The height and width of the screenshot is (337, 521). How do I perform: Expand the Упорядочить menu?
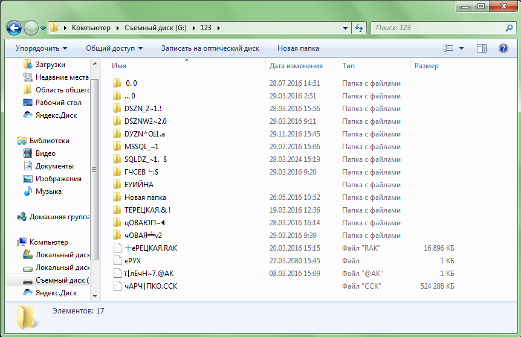(x=41, y=48)
